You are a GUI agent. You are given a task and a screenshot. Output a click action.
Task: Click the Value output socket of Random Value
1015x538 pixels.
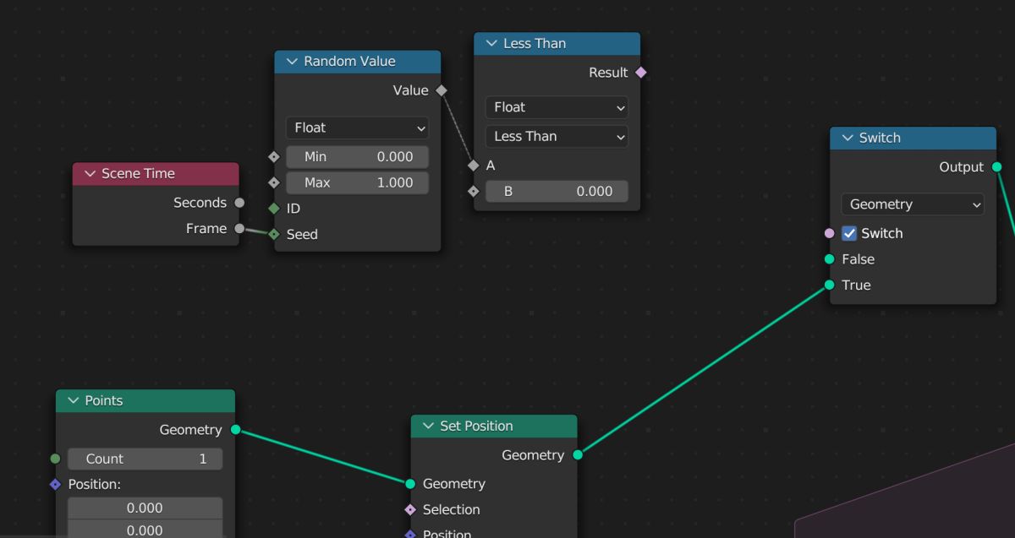pos(442,90)
